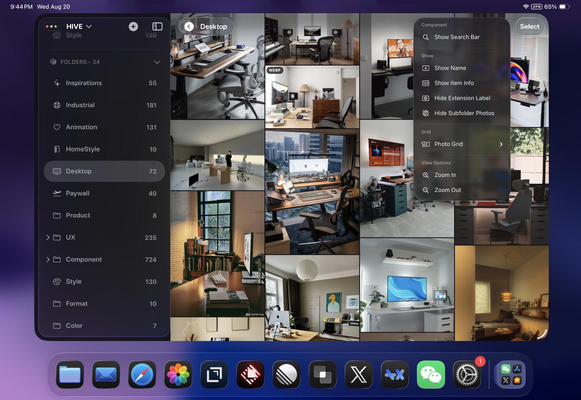
Task: Click Zoom In magnifier option
Action: [445, 175]
